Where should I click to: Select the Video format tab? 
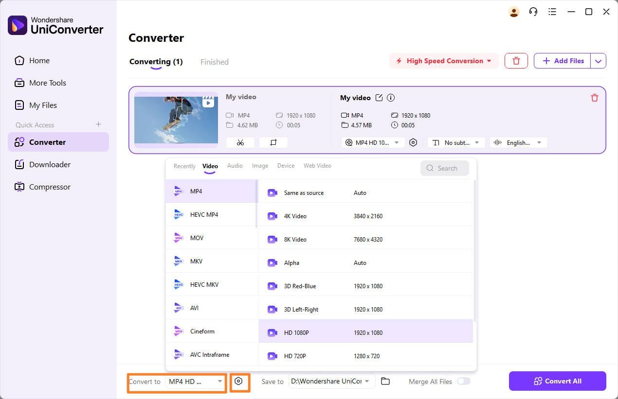(x=210, y=166)
